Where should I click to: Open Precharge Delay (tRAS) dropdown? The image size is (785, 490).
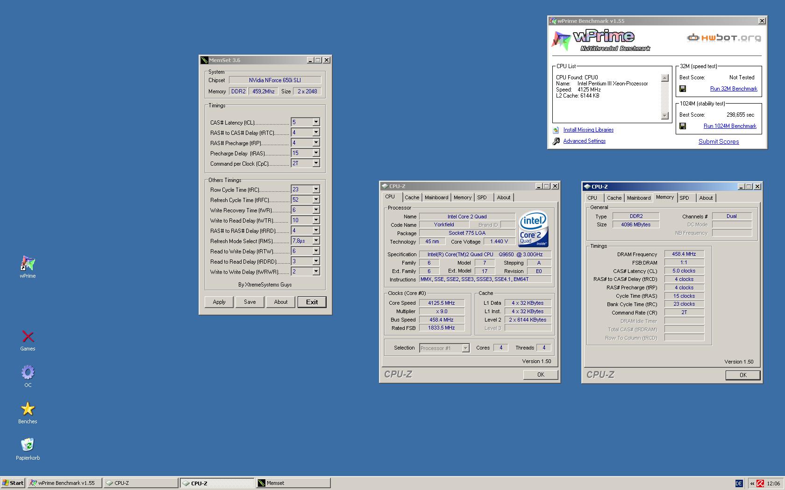tap(316, 153)
